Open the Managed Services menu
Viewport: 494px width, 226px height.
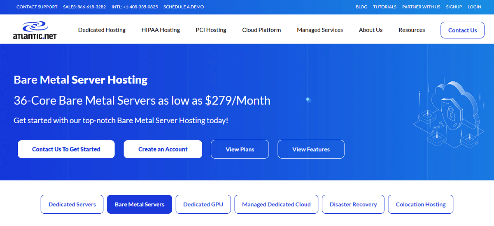pos(320,30)
